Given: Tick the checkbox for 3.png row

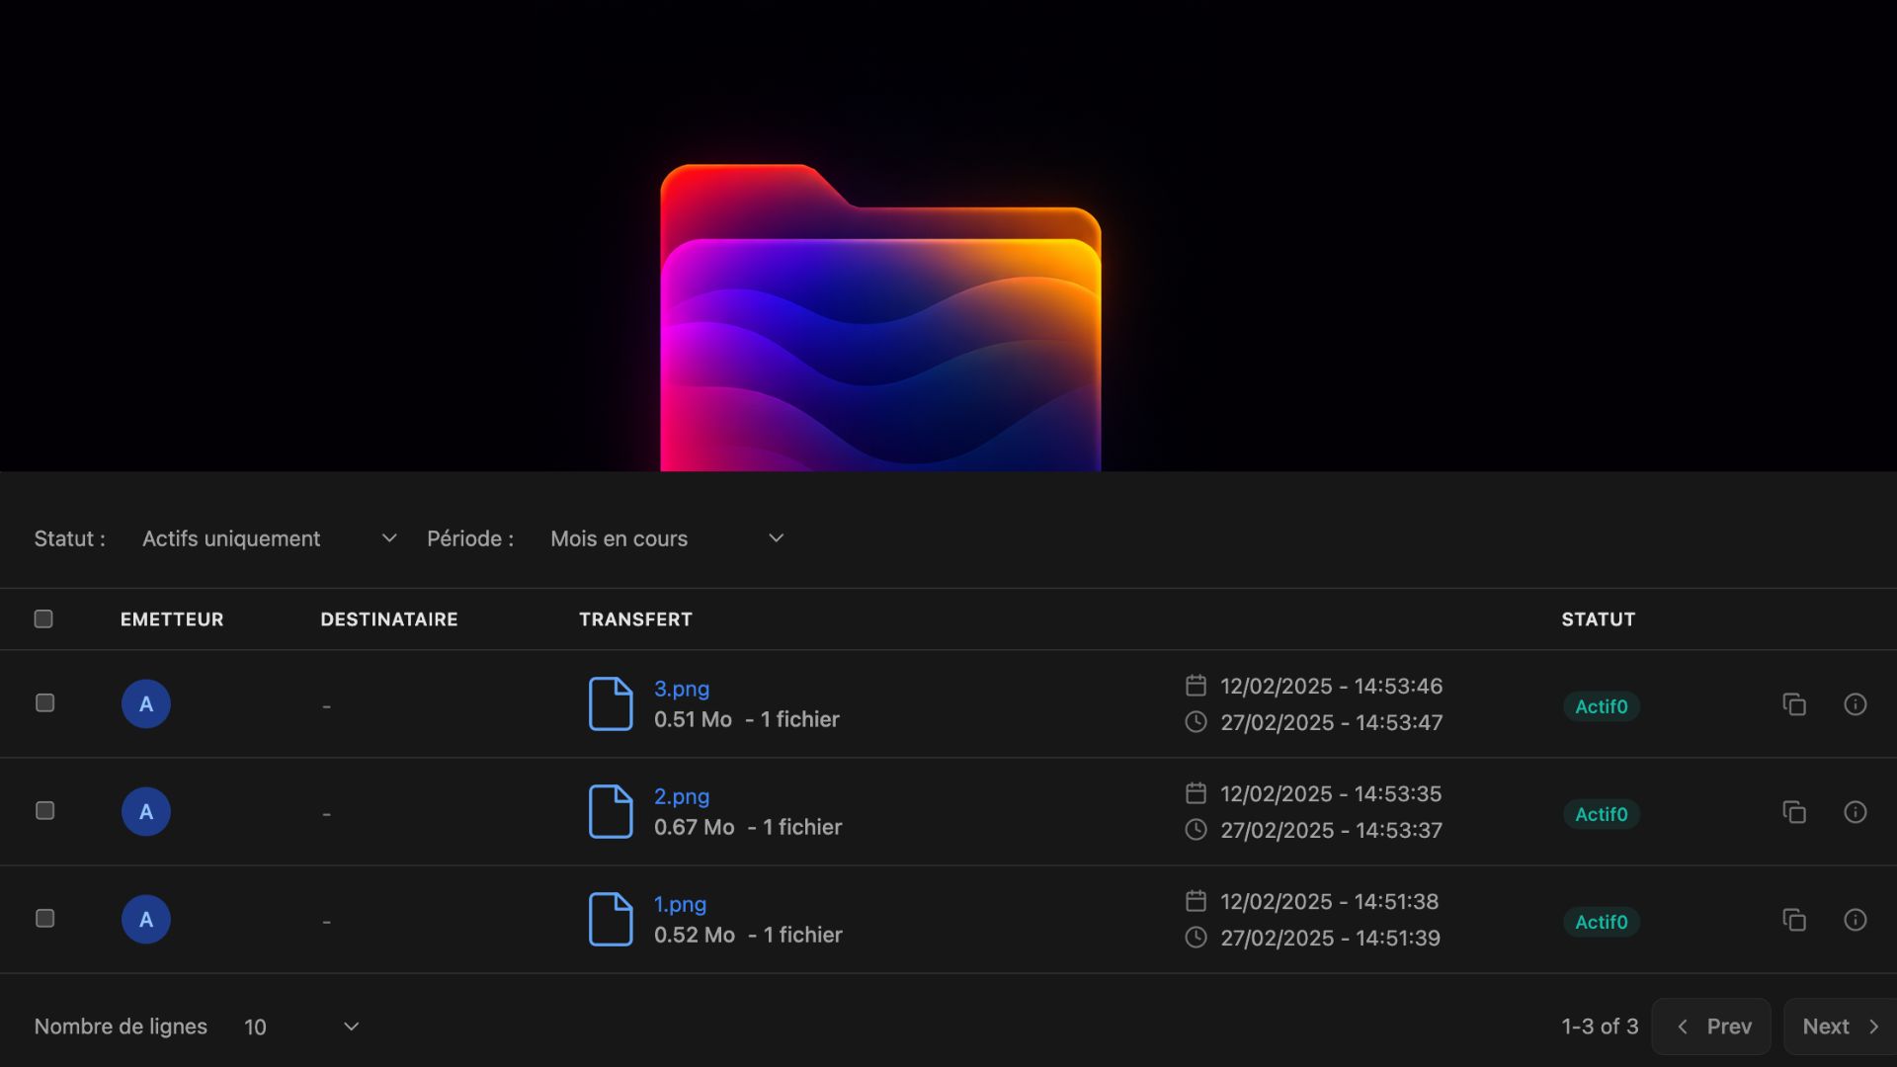Looking at the screenshot, I should (x=44, y=703).
